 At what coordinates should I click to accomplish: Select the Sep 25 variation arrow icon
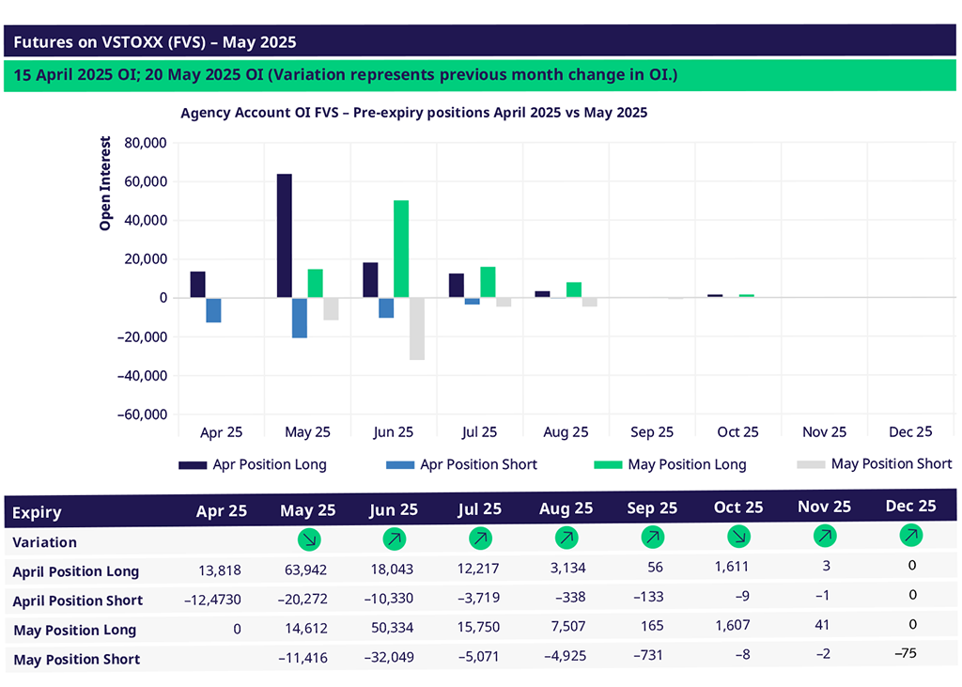[x=653, y=539]
